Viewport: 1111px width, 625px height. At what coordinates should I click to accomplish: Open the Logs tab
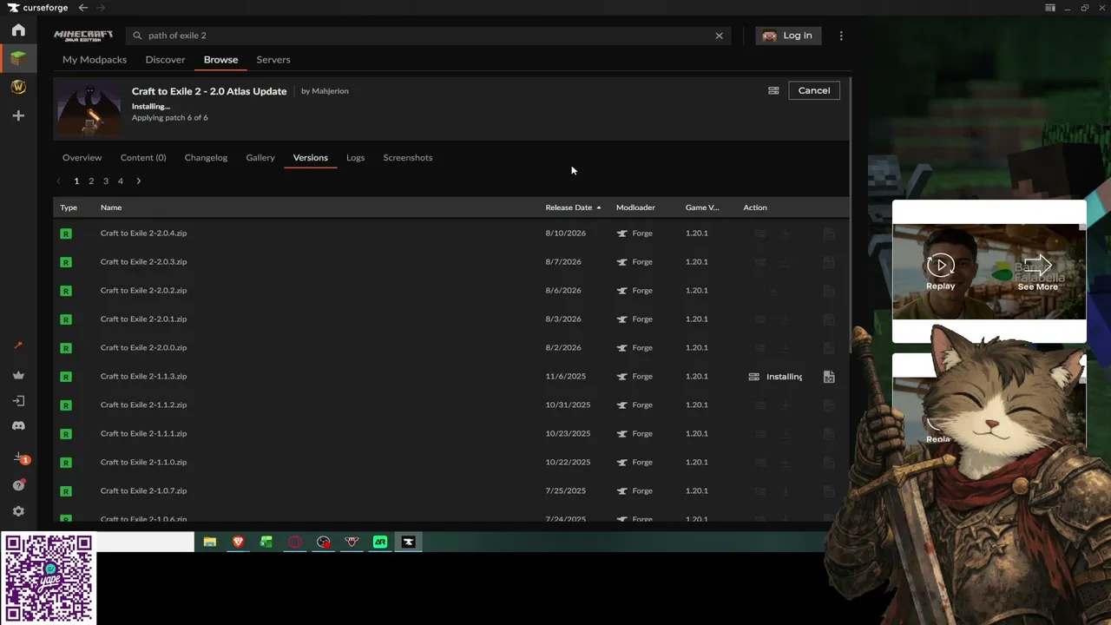355,158
